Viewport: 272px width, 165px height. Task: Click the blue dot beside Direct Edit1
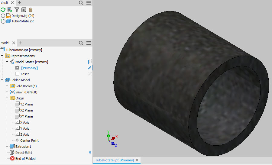point(90,152)
